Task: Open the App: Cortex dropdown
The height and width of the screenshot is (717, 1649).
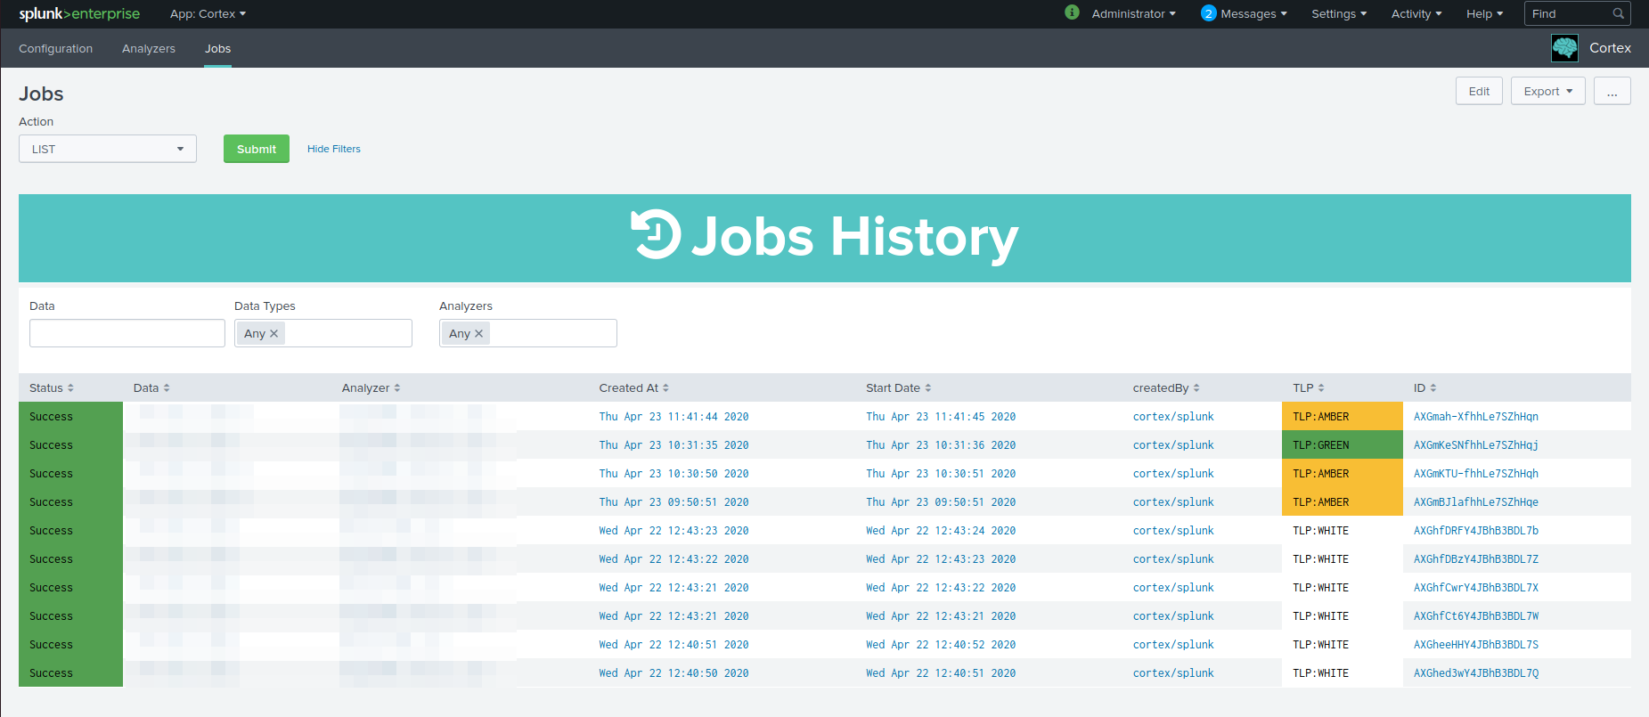Action: [x=208, y=13]
